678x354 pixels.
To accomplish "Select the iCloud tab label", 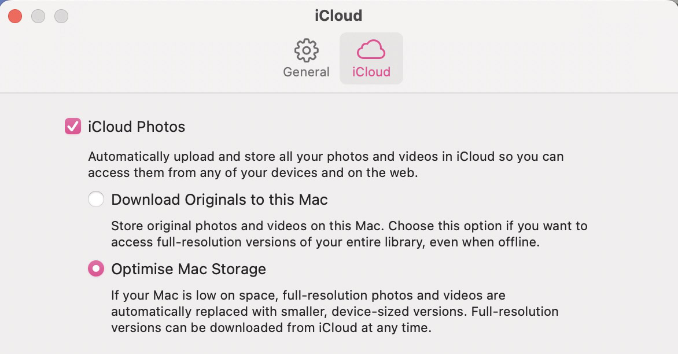I will point(371,72).
